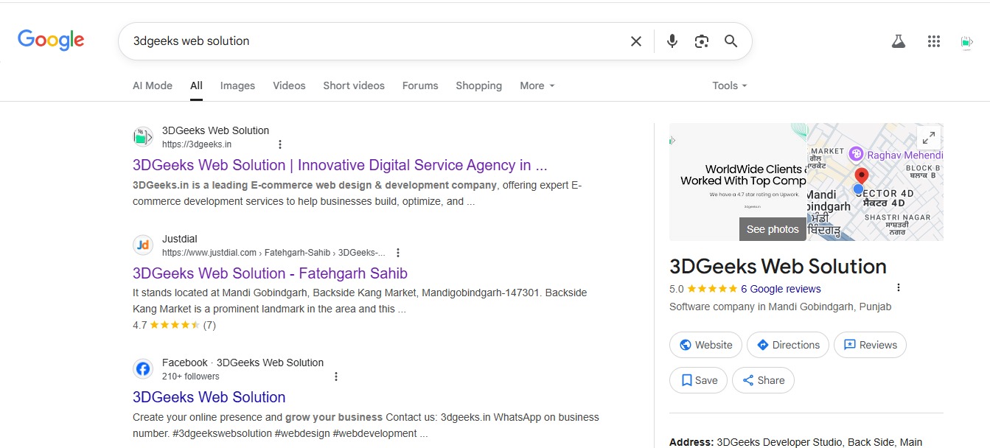This screenshot has width=990, height=448.
Task: Switch to the Images tab
Action: tap(237, 85)
